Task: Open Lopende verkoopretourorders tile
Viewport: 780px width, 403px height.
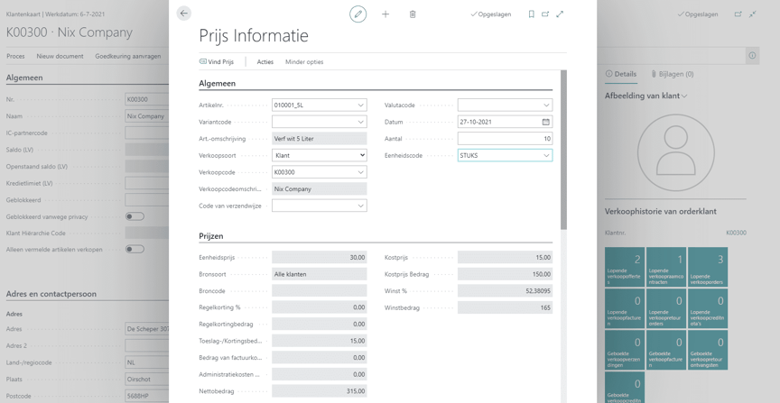Action: pyautogui.click(x=666, y=308)
